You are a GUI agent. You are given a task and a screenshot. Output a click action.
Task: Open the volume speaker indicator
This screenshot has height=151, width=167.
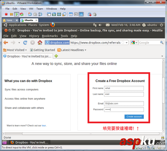100,25
